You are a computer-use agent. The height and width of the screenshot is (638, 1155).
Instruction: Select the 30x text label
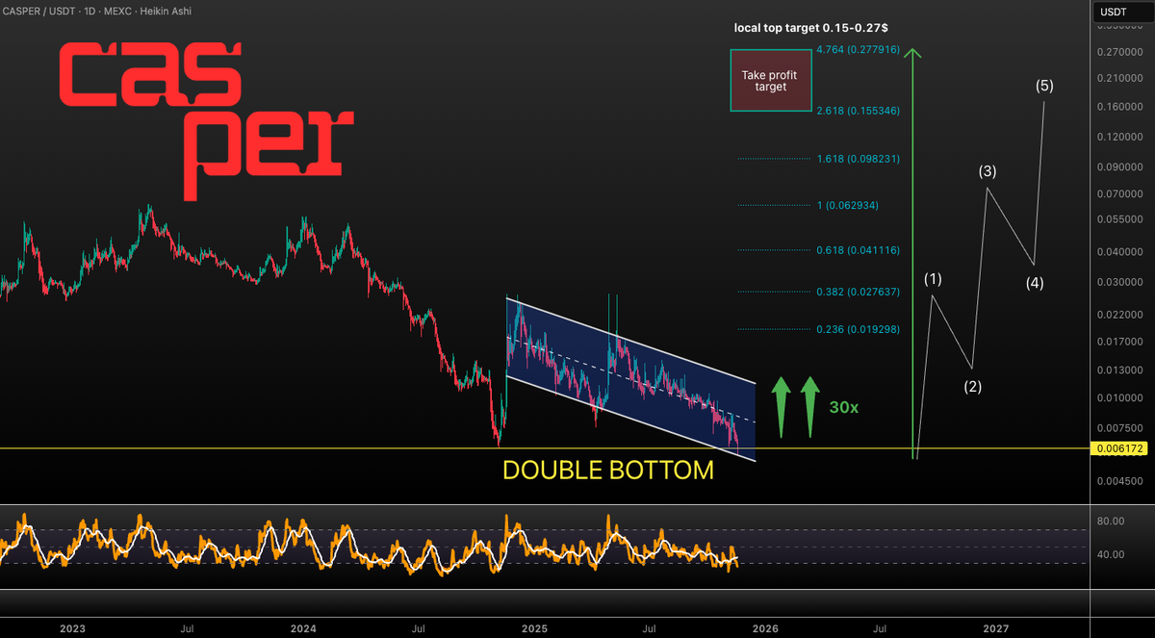(844, 407)
